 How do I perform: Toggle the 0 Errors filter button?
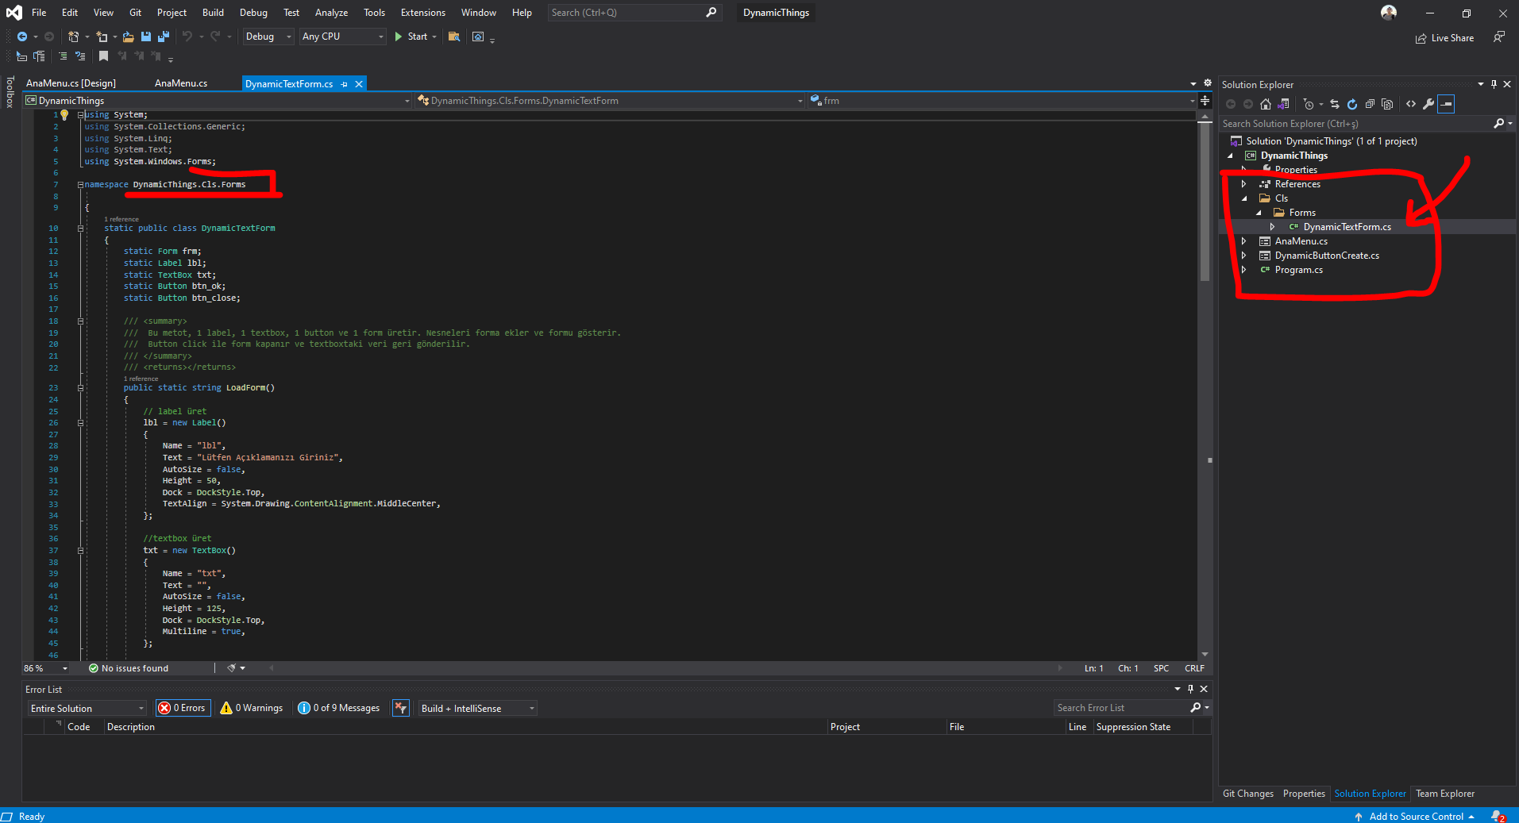pyautogui.click(x=183, y=708)
